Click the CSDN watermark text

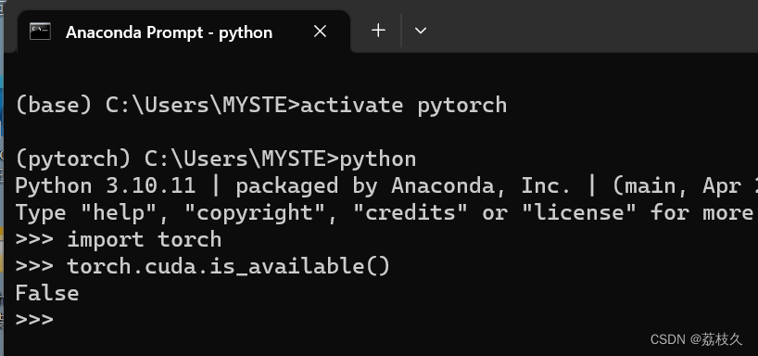click(x=696, y=339)
